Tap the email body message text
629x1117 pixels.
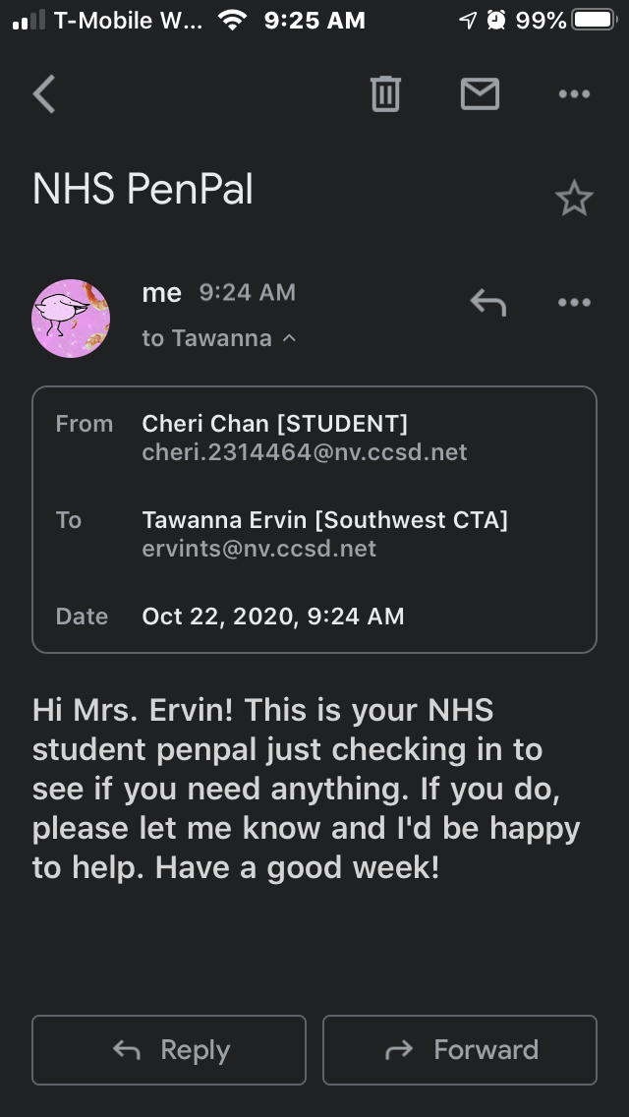[307, 790]
